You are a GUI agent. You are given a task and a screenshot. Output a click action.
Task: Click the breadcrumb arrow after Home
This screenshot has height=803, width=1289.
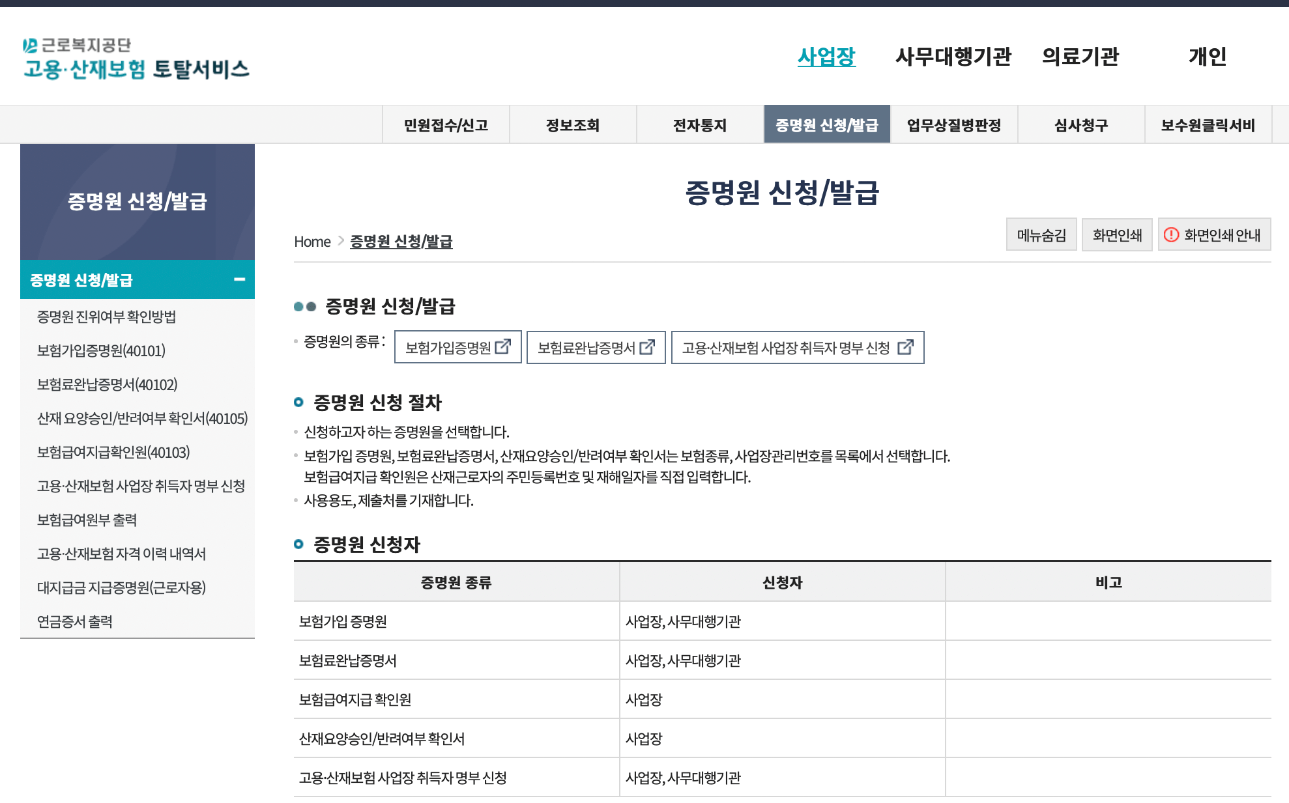[340, 241]
